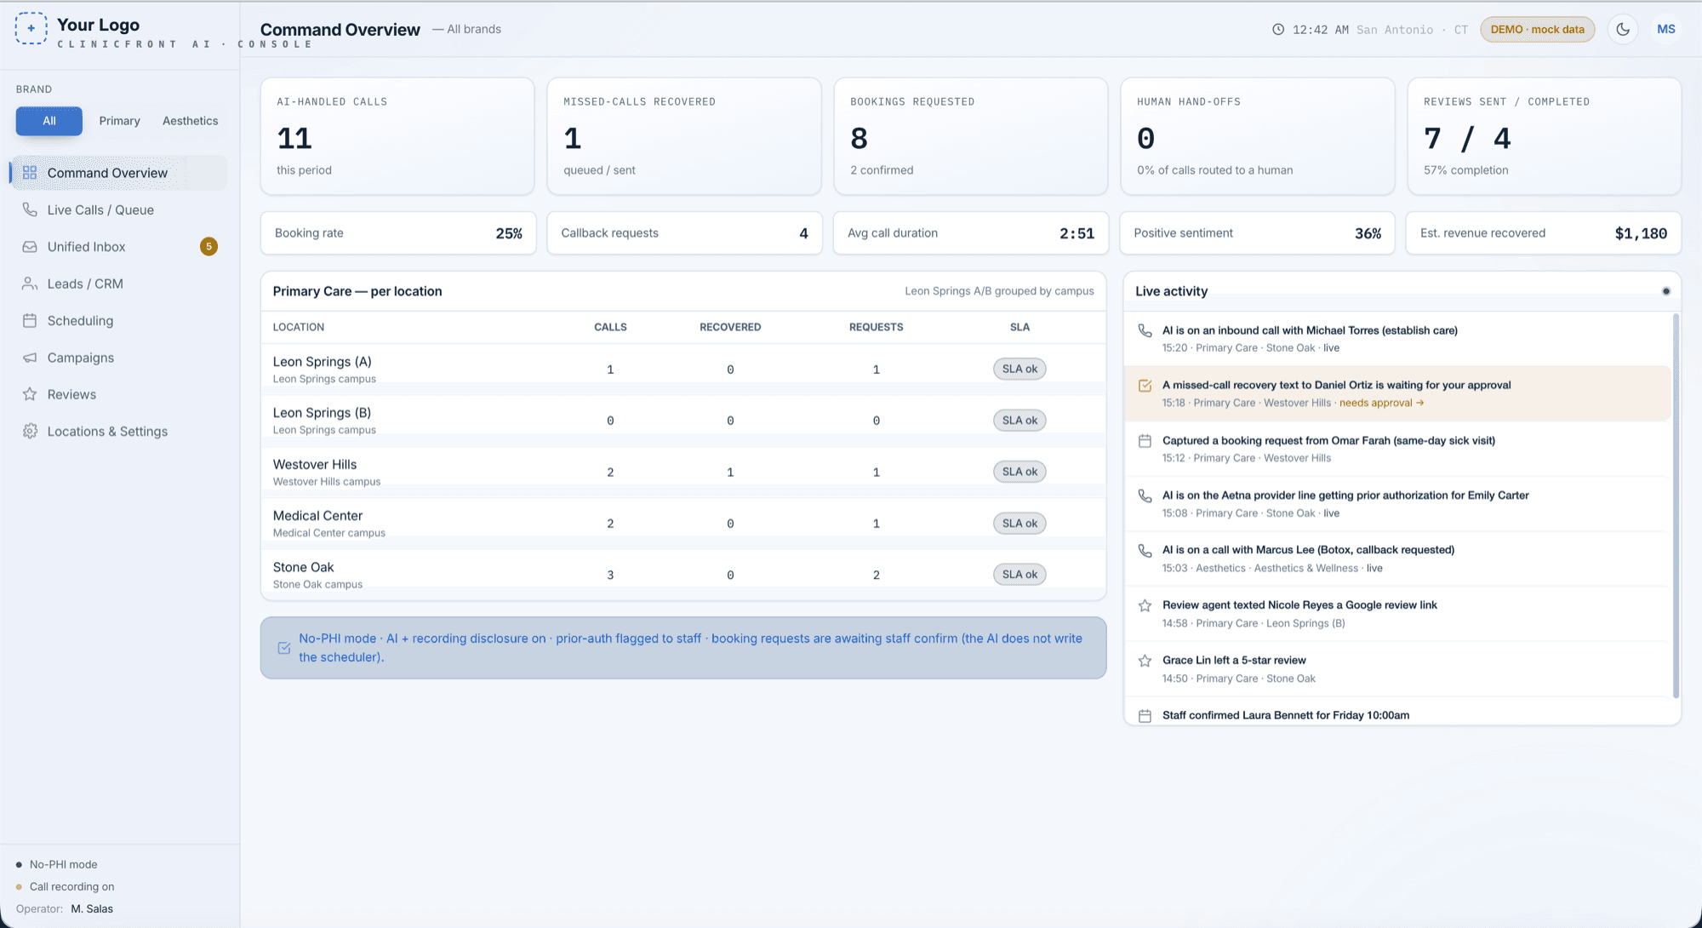Open the MS user avatar
The height and width of the screenshot is (928, 1702).
[x=1666, y=30]
